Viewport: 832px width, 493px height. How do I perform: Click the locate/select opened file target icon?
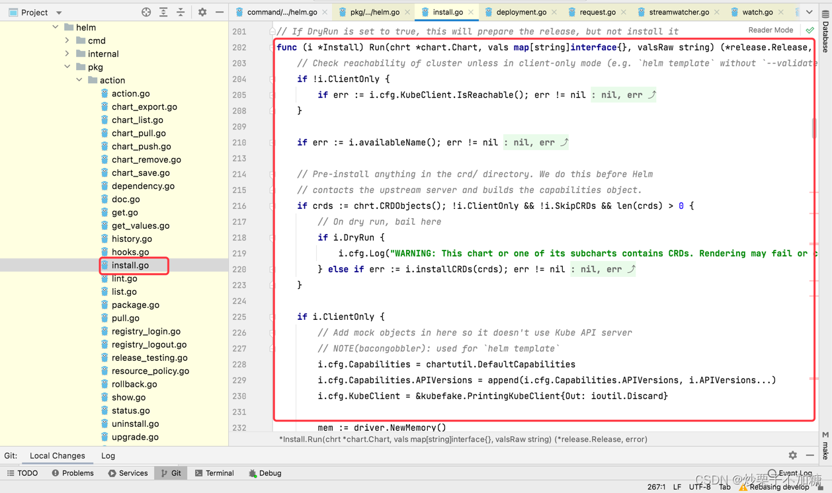(146, 12)
